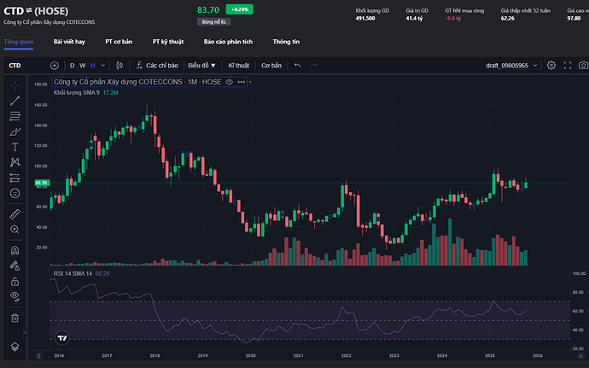Switch to the PT kỹ thuật tab
589x368 pixels.
point(166,41)
